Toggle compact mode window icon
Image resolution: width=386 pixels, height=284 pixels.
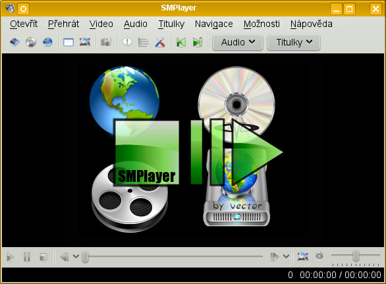[x=69, y=42]
